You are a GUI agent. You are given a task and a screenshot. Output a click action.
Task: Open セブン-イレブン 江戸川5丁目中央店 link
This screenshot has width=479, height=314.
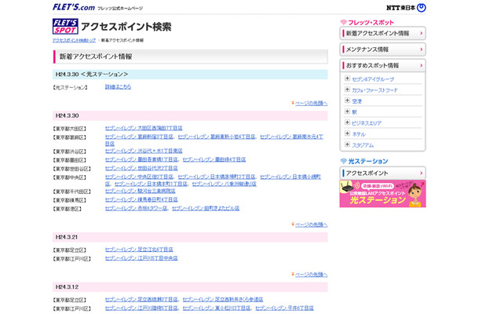pos(141,258)
